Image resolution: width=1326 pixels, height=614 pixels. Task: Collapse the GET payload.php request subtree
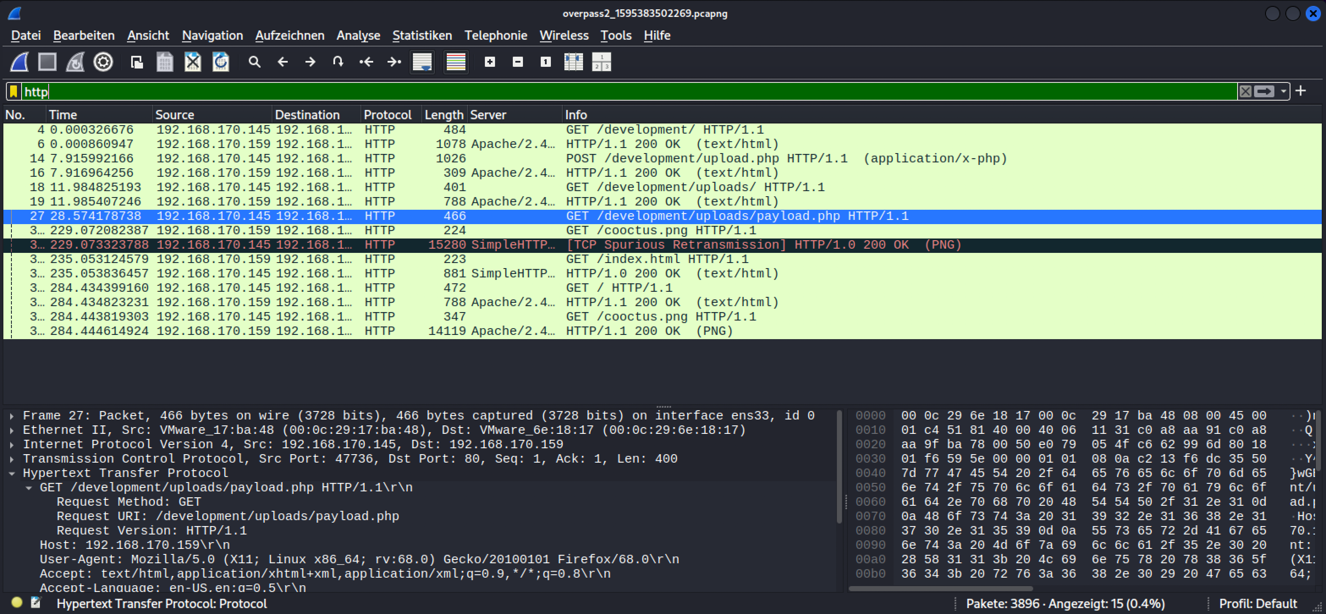pos(29,488)
